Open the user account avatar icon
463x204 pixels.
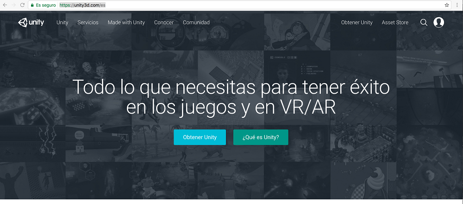pos(439,22)
